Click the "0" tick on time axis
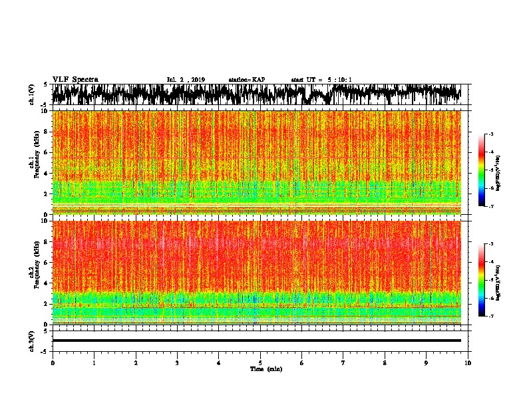The height and width of the screenshot is (407, 527). pyautogui.click(x=53, y=363)
